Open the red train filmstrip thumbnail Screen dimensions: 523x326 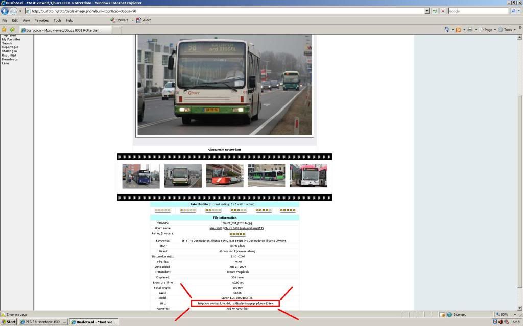[x=225, y=176]
